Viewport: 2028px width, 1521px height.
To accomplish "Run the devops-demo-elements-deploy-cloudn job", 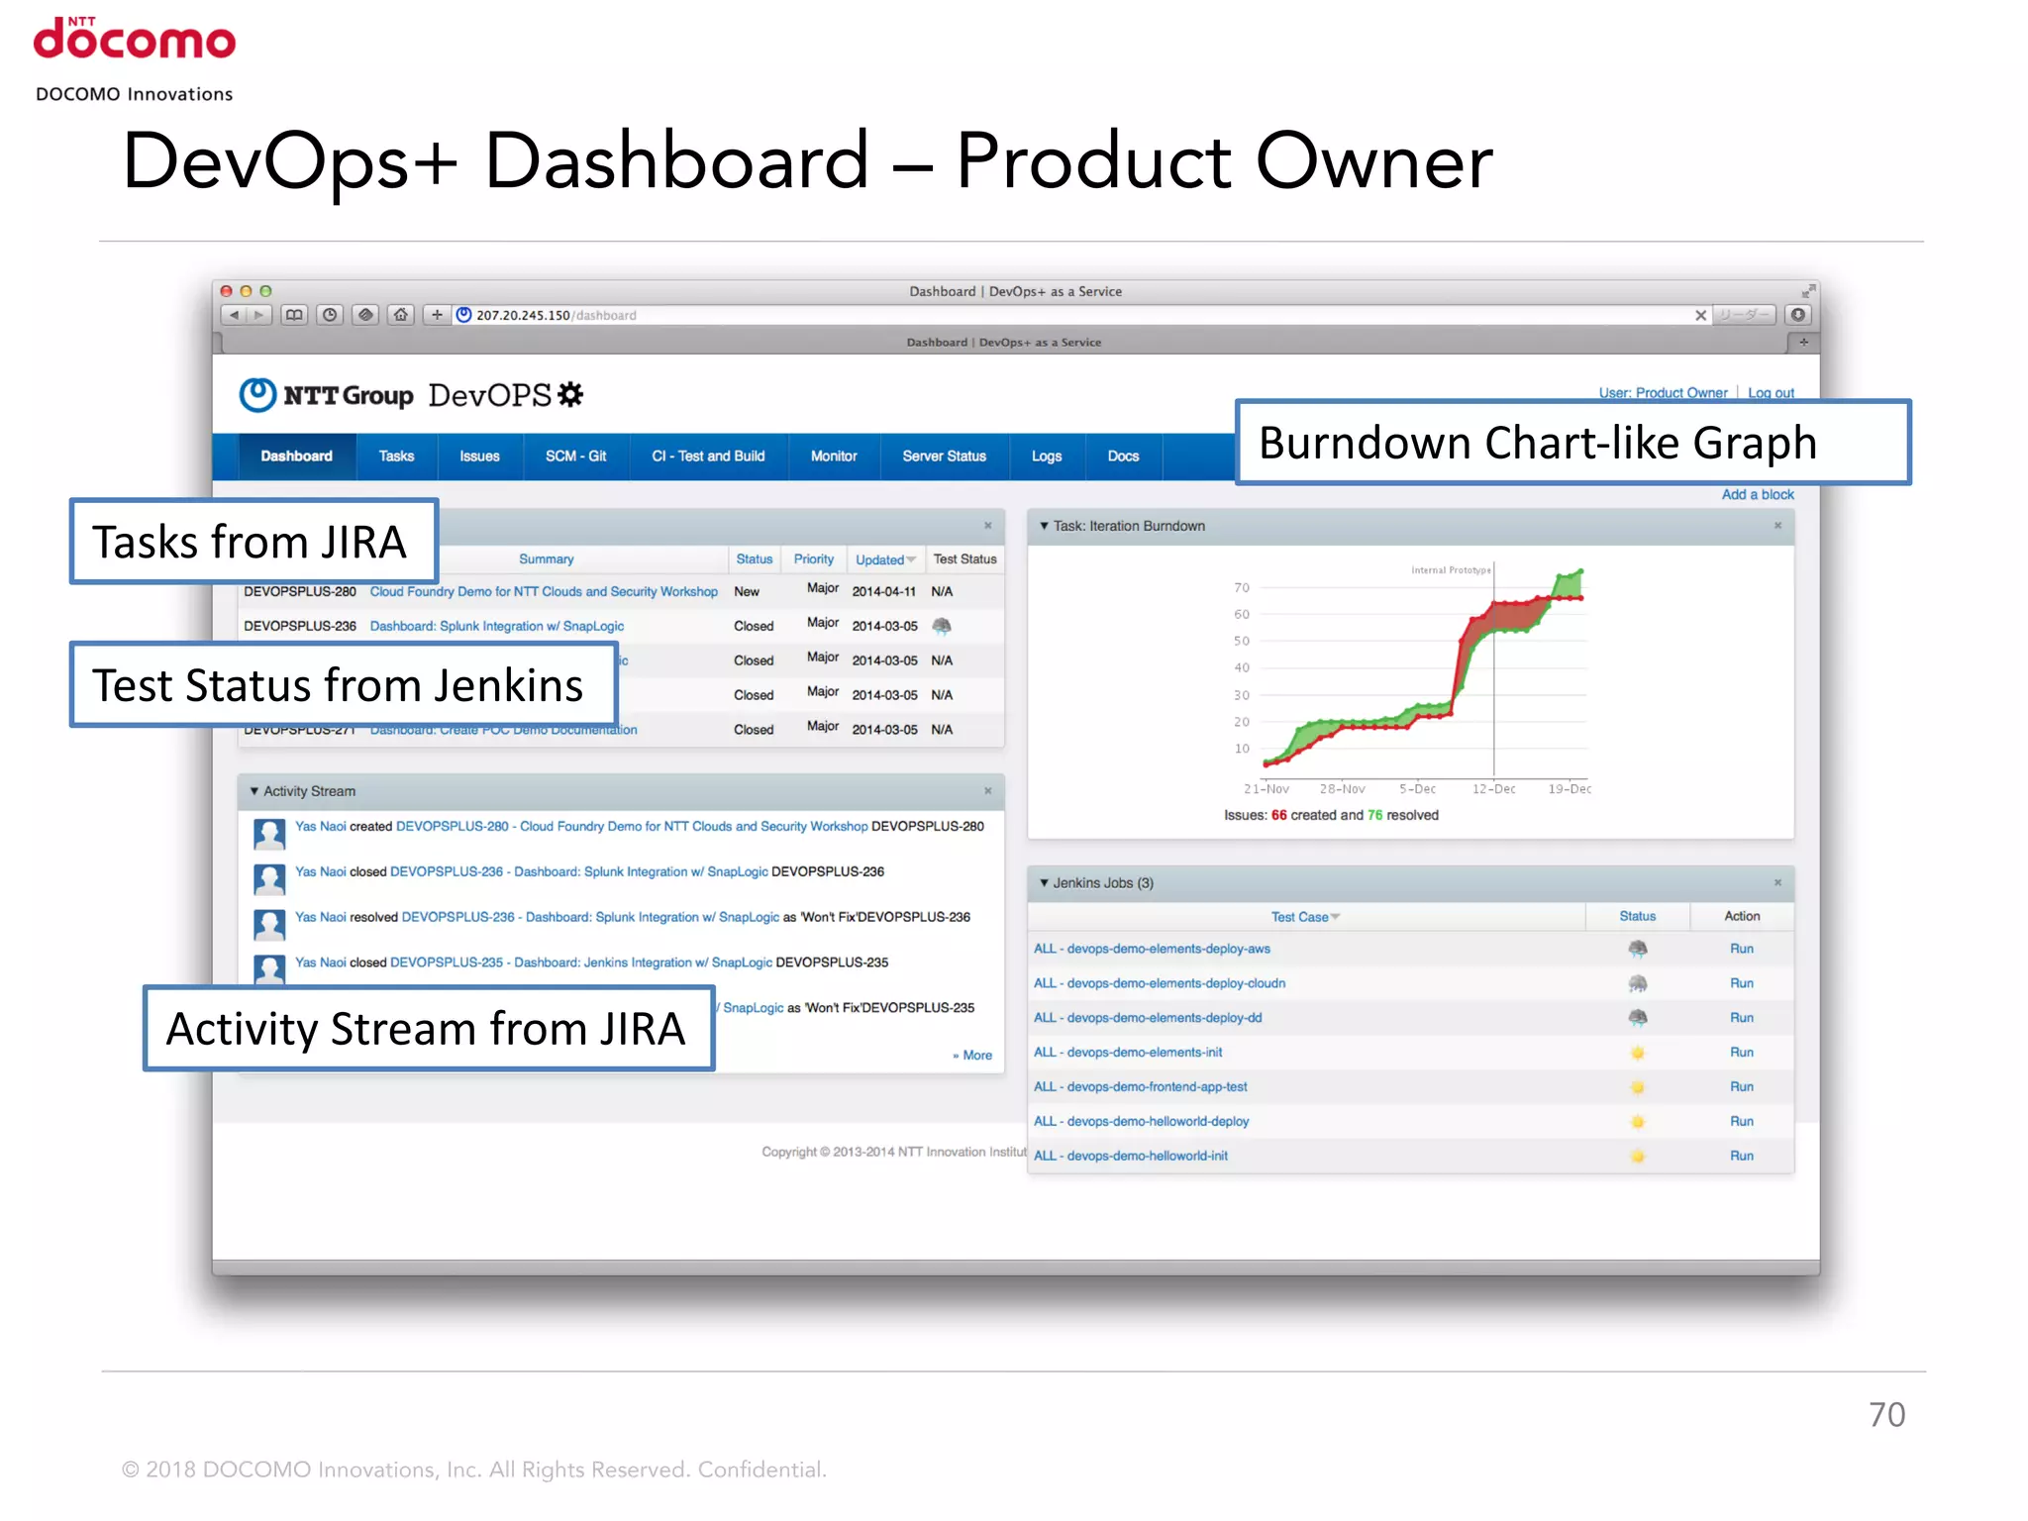I will [x=1742, y=983].
